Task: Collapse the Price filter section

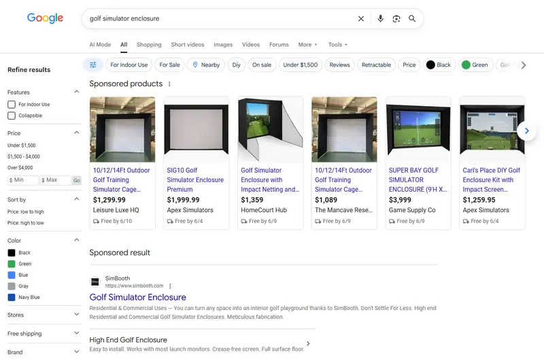Action: coord(77,133)
